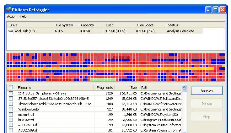Click the 408 fragments value

(110, 104)
